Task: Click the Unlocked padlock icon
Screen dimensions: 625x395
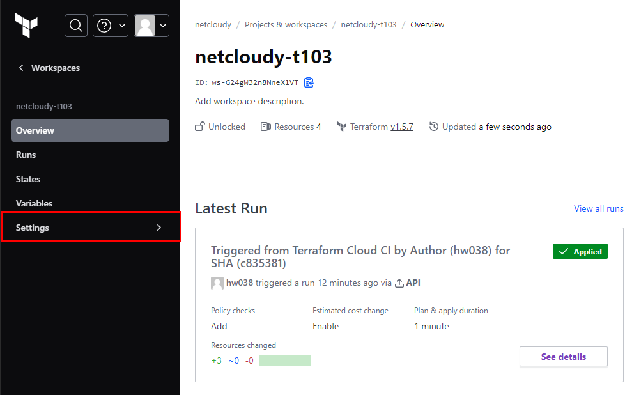Action: 199,127
